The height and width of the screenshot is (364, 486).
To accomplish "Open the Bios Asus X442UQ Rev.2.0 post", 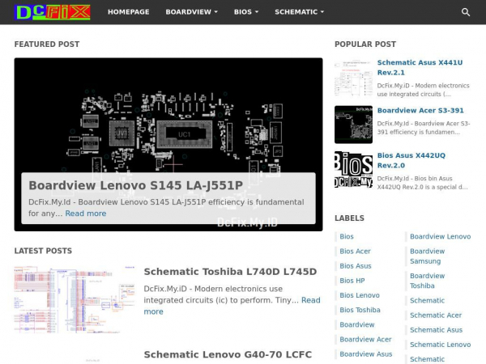I will (x=411, y=160).
